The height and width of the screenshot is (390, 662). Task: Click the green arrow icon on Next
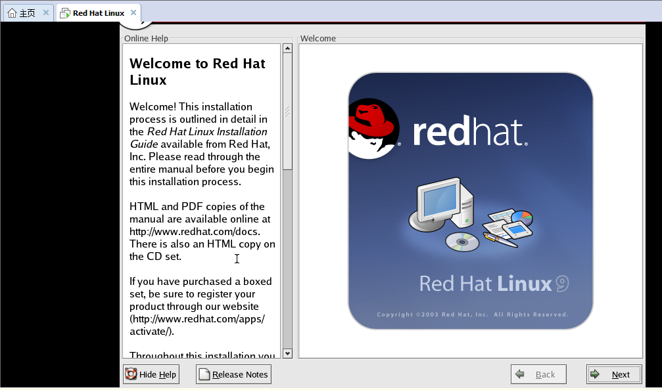tap(595, 374)
